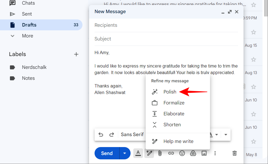Expand the More section in sidebar
Image resolution: width=268 pixels, height=164 pixels.
click(x=27, y=36)
